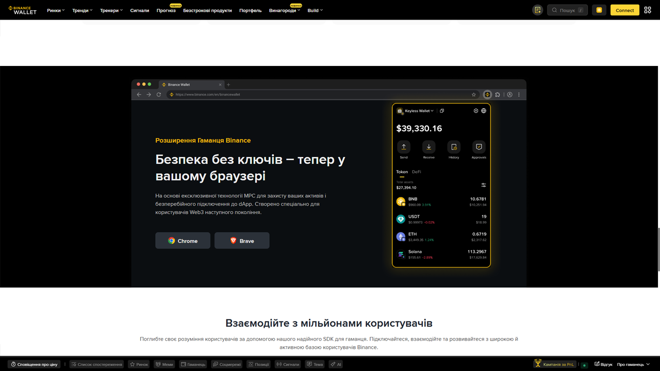This screenshot has height=371, width=660.
Task: Open the Кампанія за PnL trophy item
Action: (555, 364)
